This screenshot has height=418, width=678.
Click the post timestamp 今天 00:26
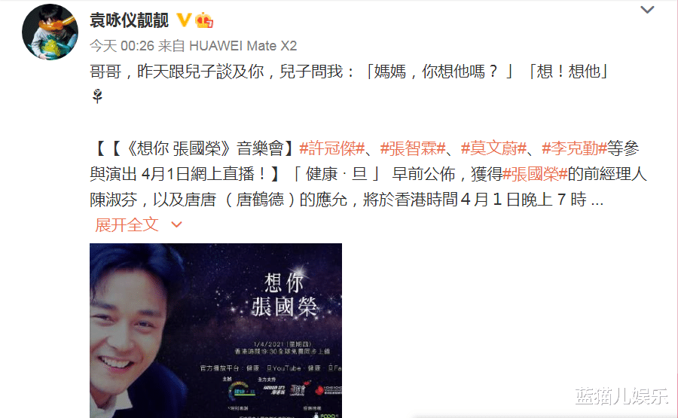point(122,46)
